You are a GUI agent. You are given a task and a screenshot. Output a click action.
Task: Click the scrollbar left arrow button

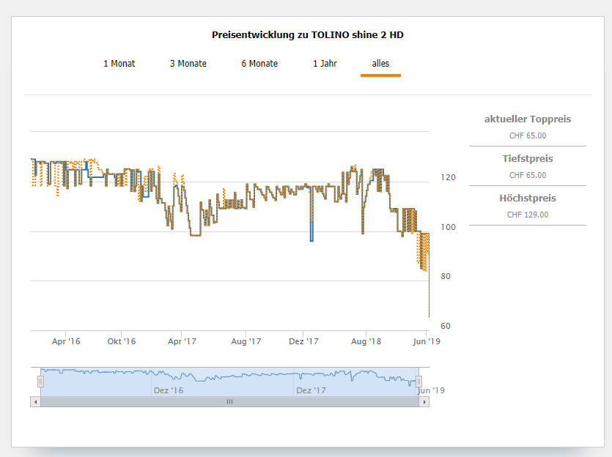(34, 401)
